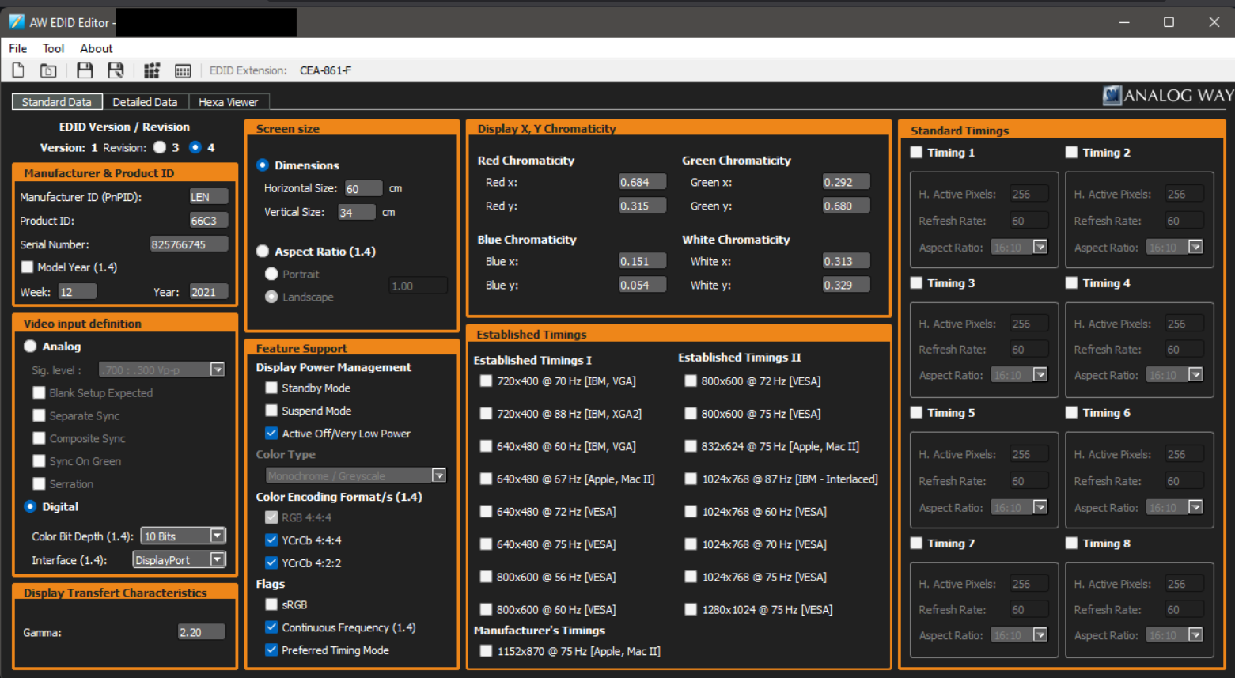The height and width of the screenshot is (678, 1235).
Task: Switch to the Detailed Data tab
Action: tap(147, 101)
